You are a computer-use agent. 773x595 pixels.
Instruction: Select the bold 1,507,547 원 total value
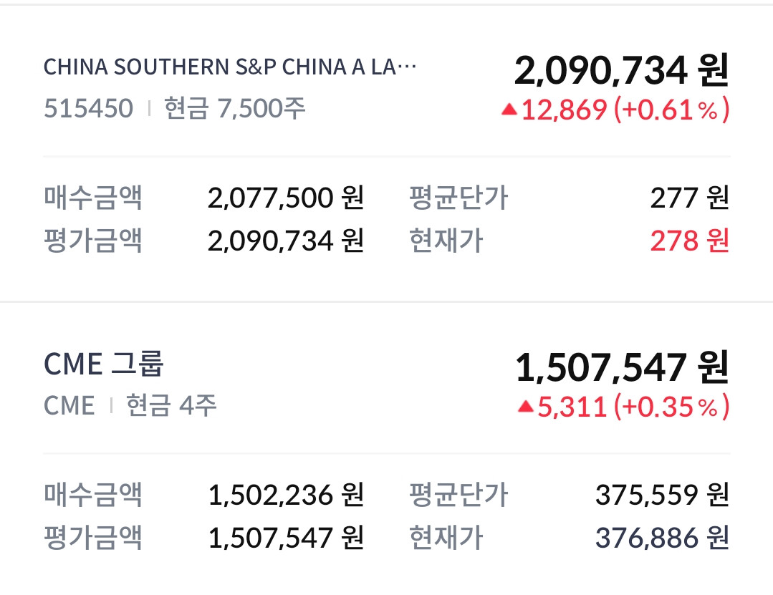click(622, 367)
